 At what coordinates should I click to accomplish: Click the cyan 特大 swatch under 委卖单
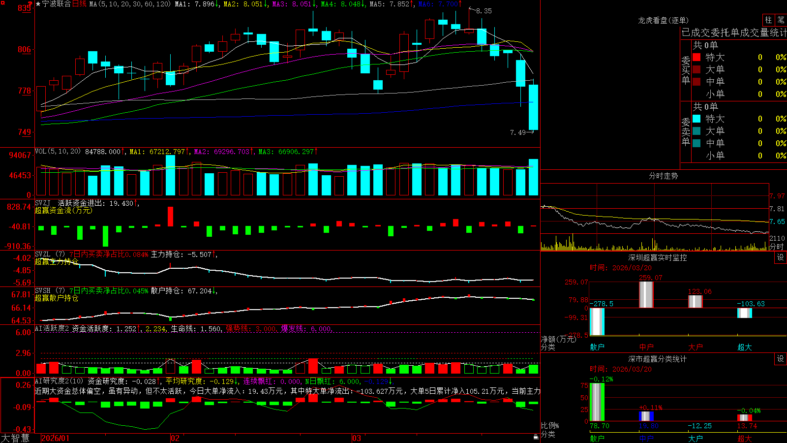pos(696,119)
